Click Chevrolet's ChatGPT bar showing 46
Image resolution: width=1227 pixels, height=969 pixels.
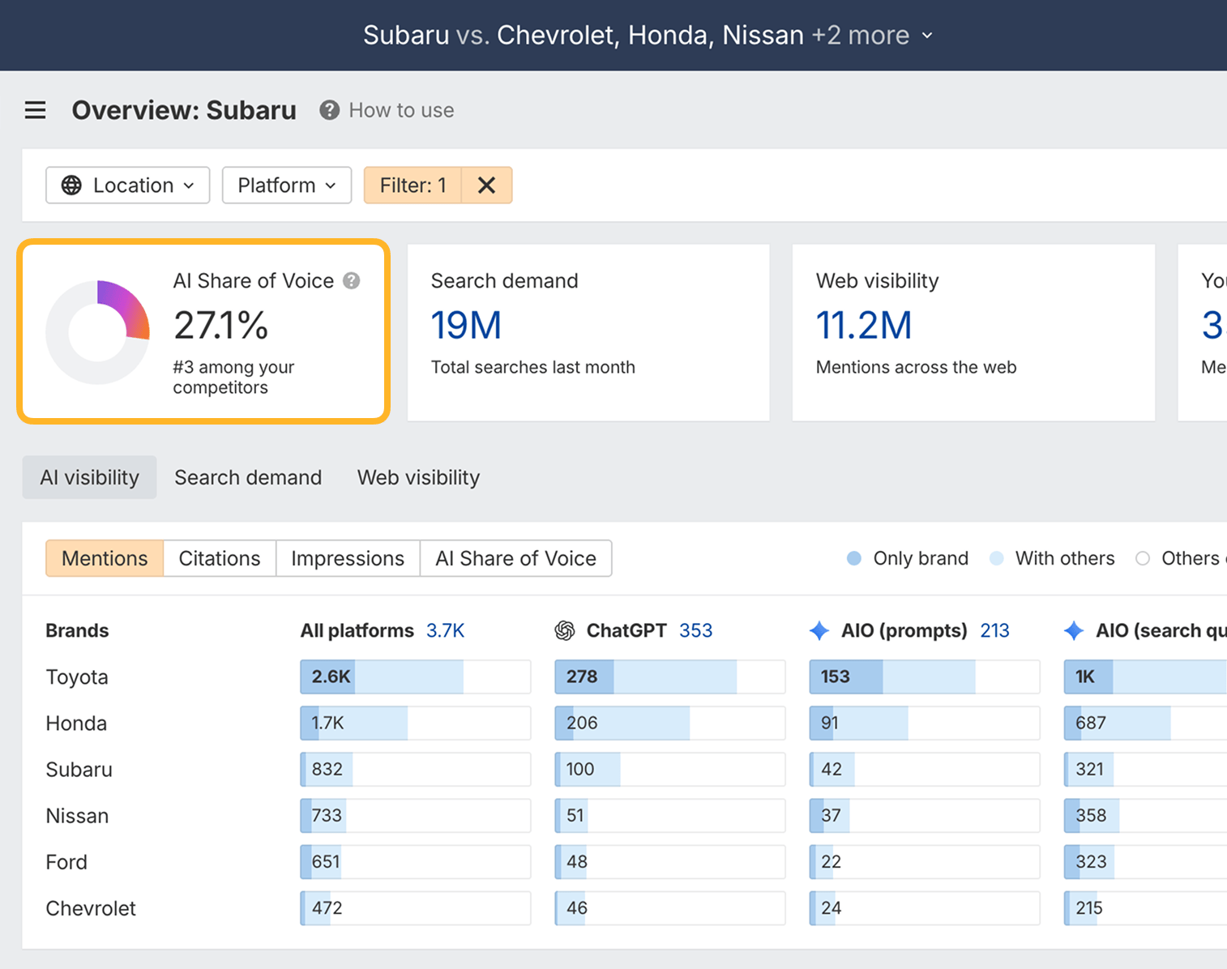coord(670,908)
